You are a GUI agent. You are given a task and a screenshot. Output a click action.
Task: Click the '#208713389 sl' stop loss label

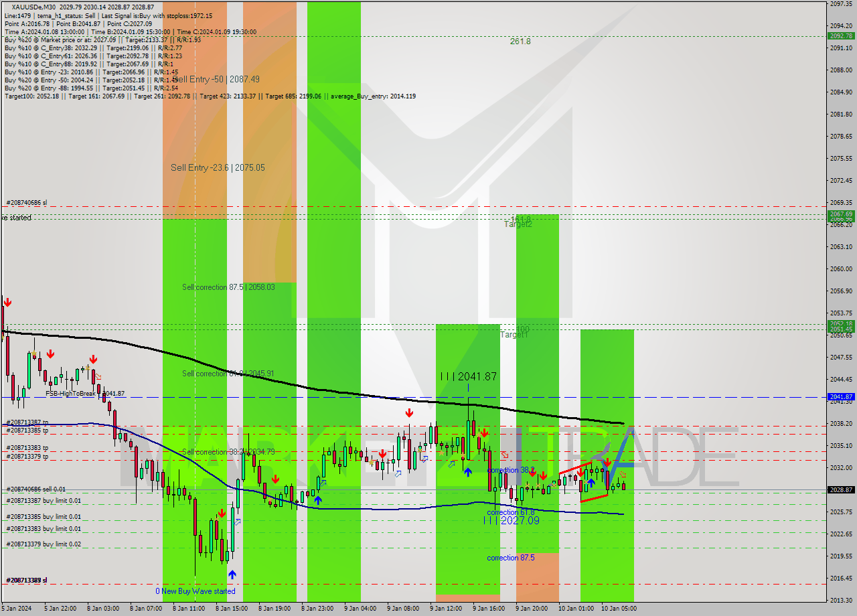point(27,581)
